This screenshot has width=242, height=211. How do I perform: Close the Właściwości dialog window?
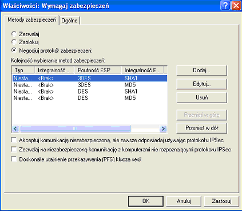(x=236, y=5)
